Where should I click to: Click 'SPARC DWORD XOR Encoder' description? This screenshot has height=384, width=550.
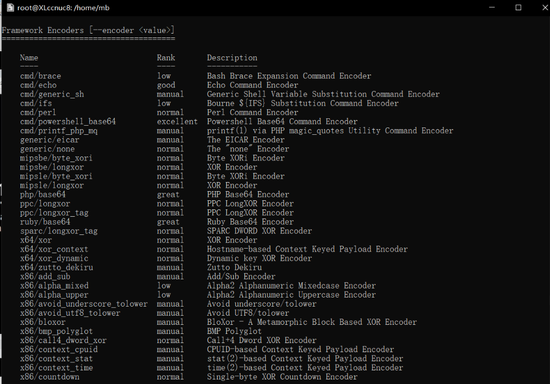coord(259,230)
